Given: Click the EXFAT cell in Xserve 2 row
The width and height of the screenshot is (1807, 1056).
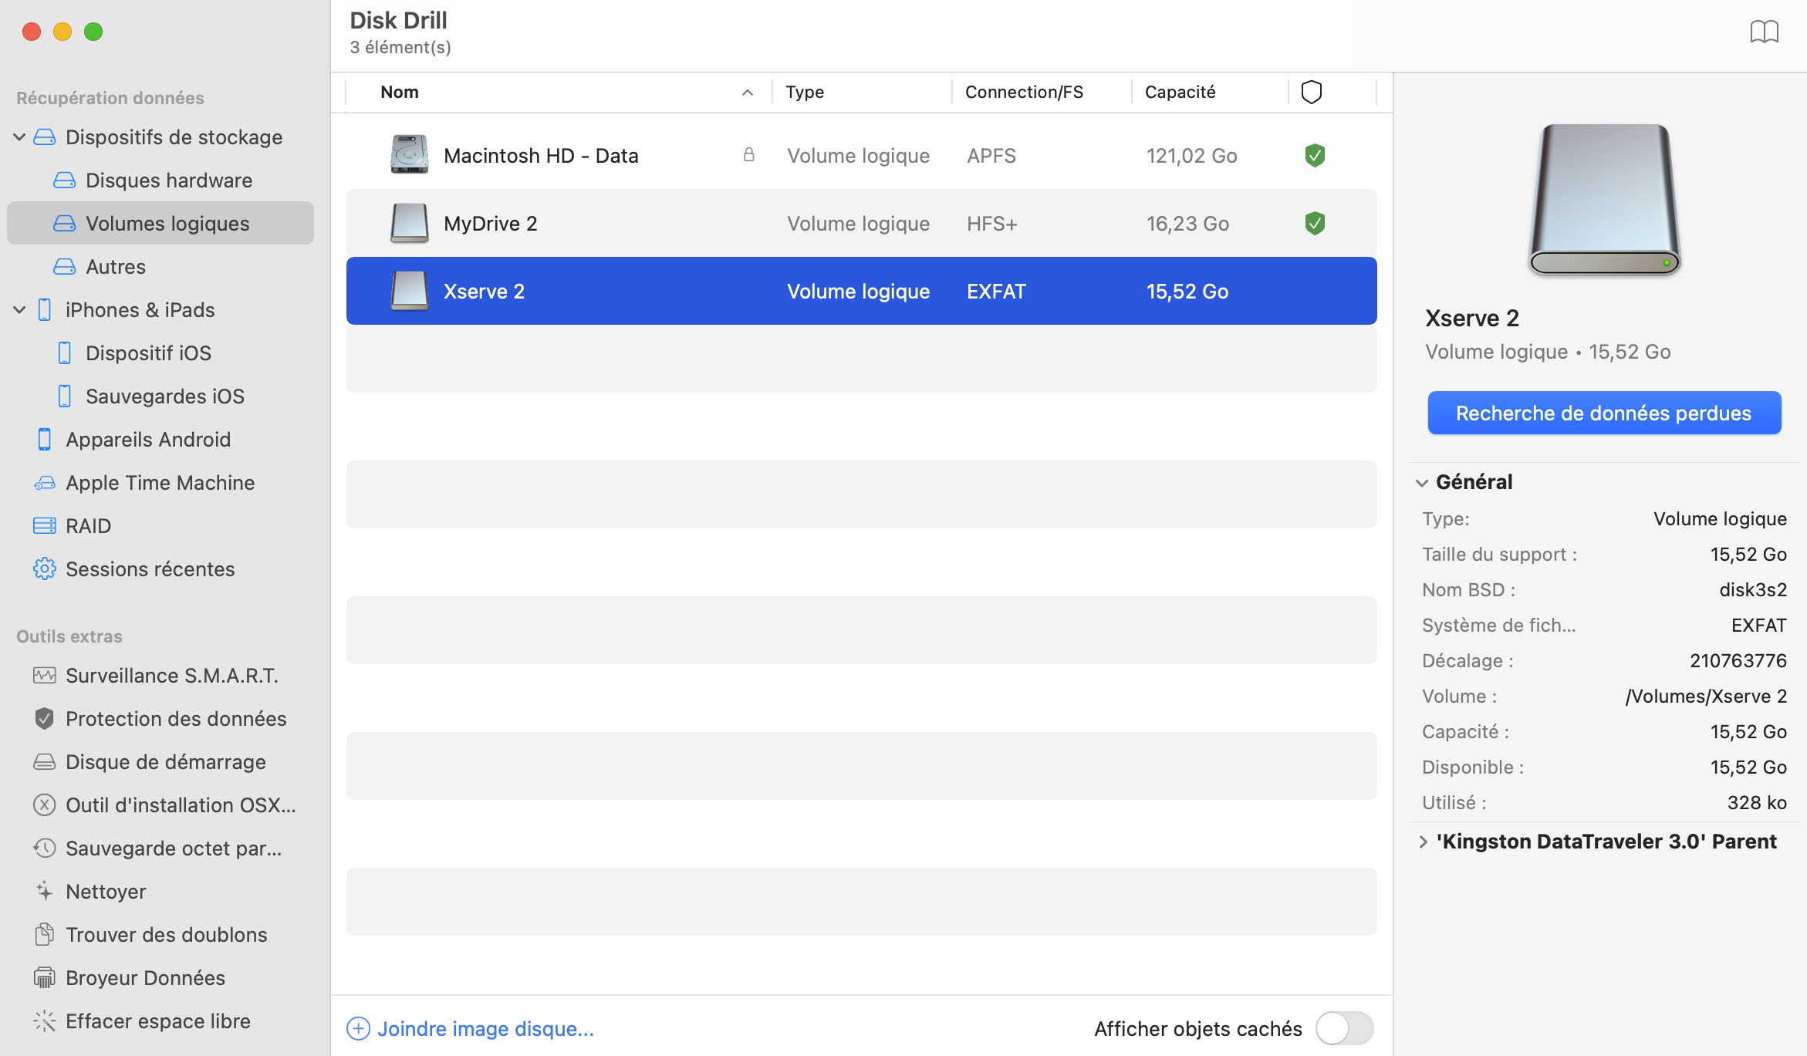Looking at the screenshot, I should [x=996, y=291].
